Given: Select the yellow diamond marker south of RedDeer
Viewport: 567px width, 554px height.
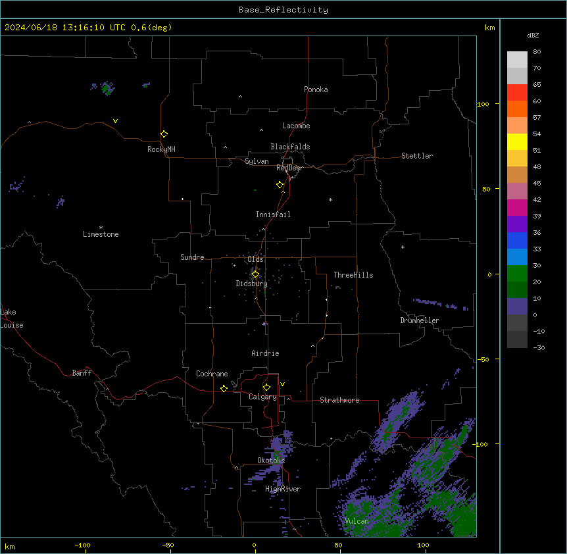Looking at the screenshot, I should pos(280,185).
